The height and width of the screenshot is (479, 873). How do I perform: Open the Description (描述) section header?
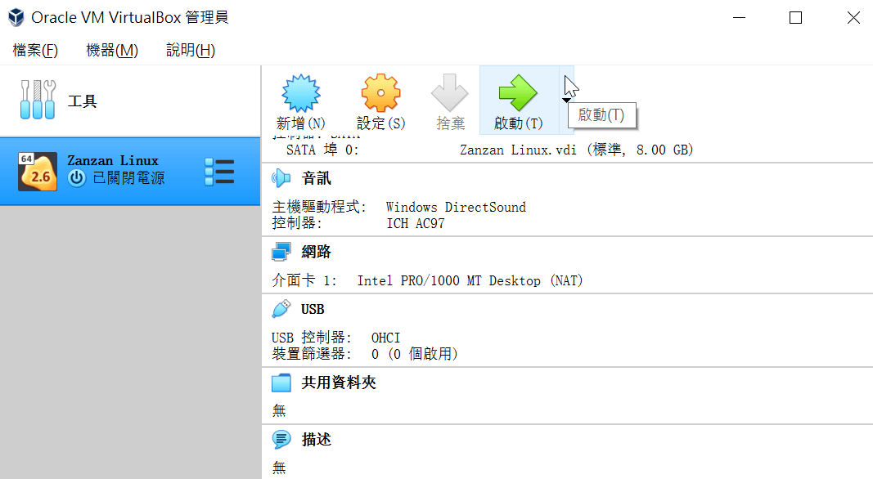coord(316,440)
